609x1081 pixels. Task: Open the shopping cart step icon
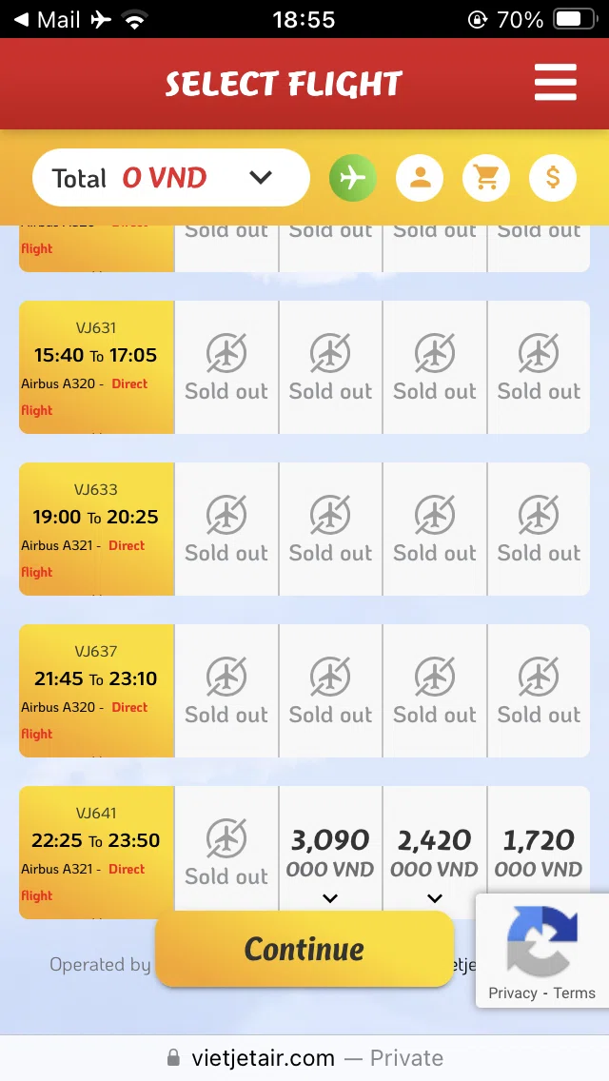(x=486, y=178)
